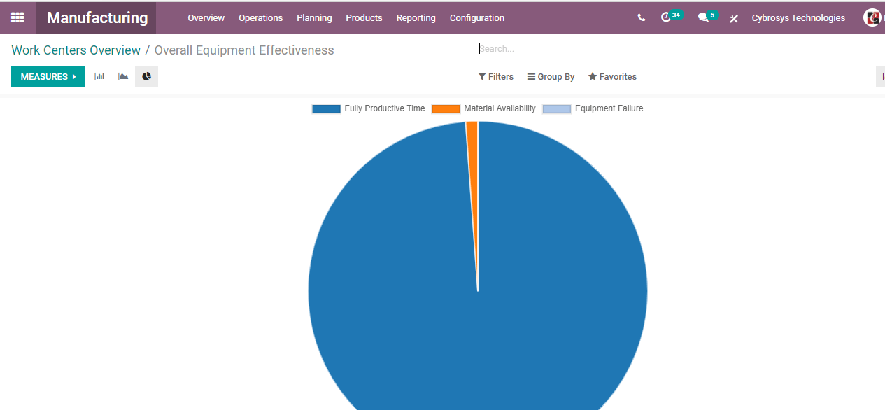
Task: Switch to bar chart view
Action: click(x=100, y=76)
